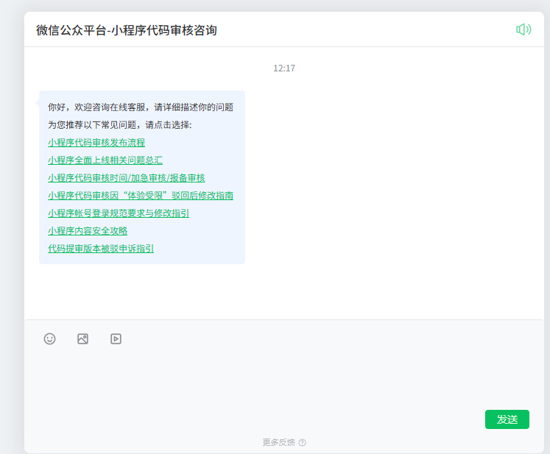This screenshot has height=454, width=550.
Task: Open link about "体验受限" 驳回后修改指南
Action: pyautogui.click(x=141, y=195)
